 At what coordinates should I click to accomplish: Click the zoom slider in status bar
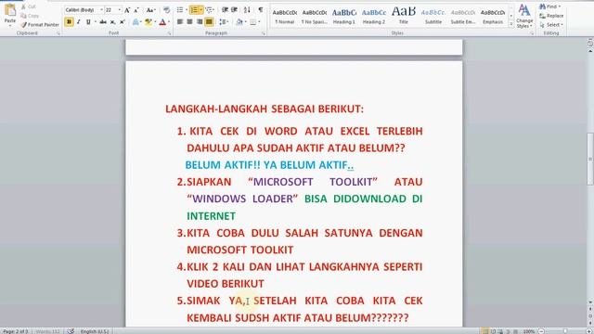[565, 331]
